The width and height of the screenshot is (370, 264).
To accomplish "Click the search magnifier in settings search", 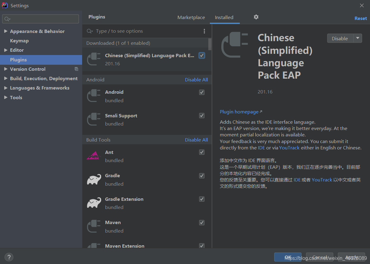I will click(7, 19).
